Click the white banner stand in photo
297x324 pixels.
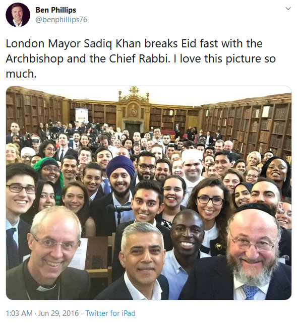tap(82, 115)
